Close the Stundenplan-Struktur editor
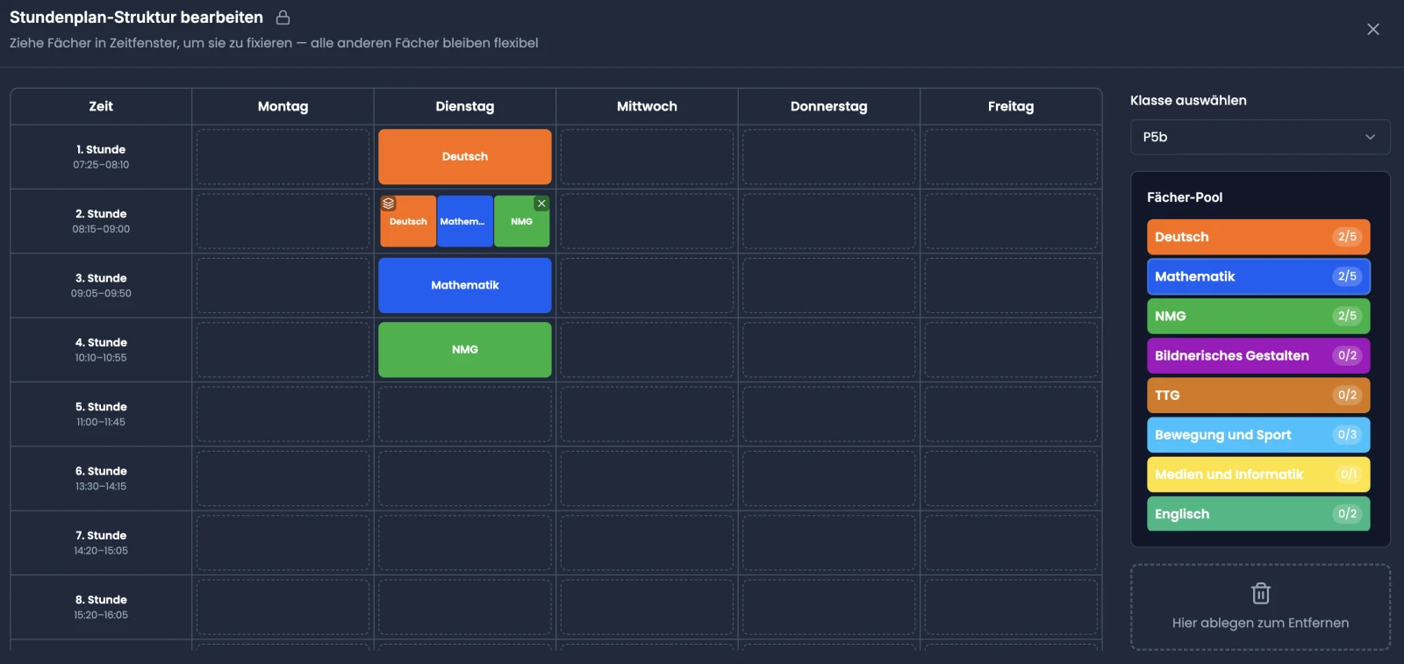The height and width of the screenshot is (664, 1404). tap(1373, 29)
